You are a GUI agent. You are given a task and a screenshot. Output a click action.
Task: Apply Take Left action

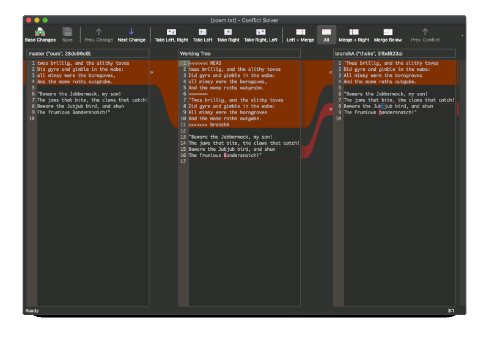(202, 35)
